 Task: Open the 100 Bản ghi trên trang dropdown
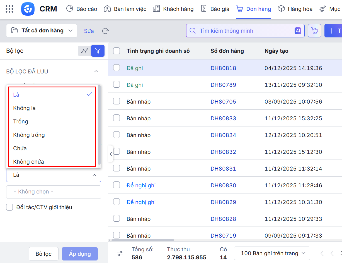[272, 254]
